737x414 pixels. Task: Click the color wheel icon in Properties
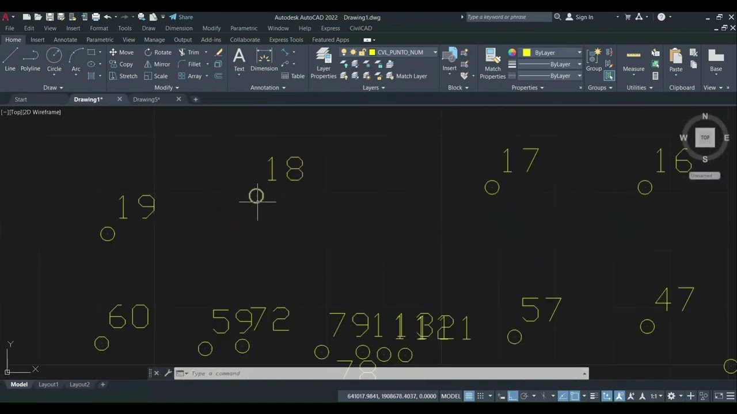coord(512,52)
